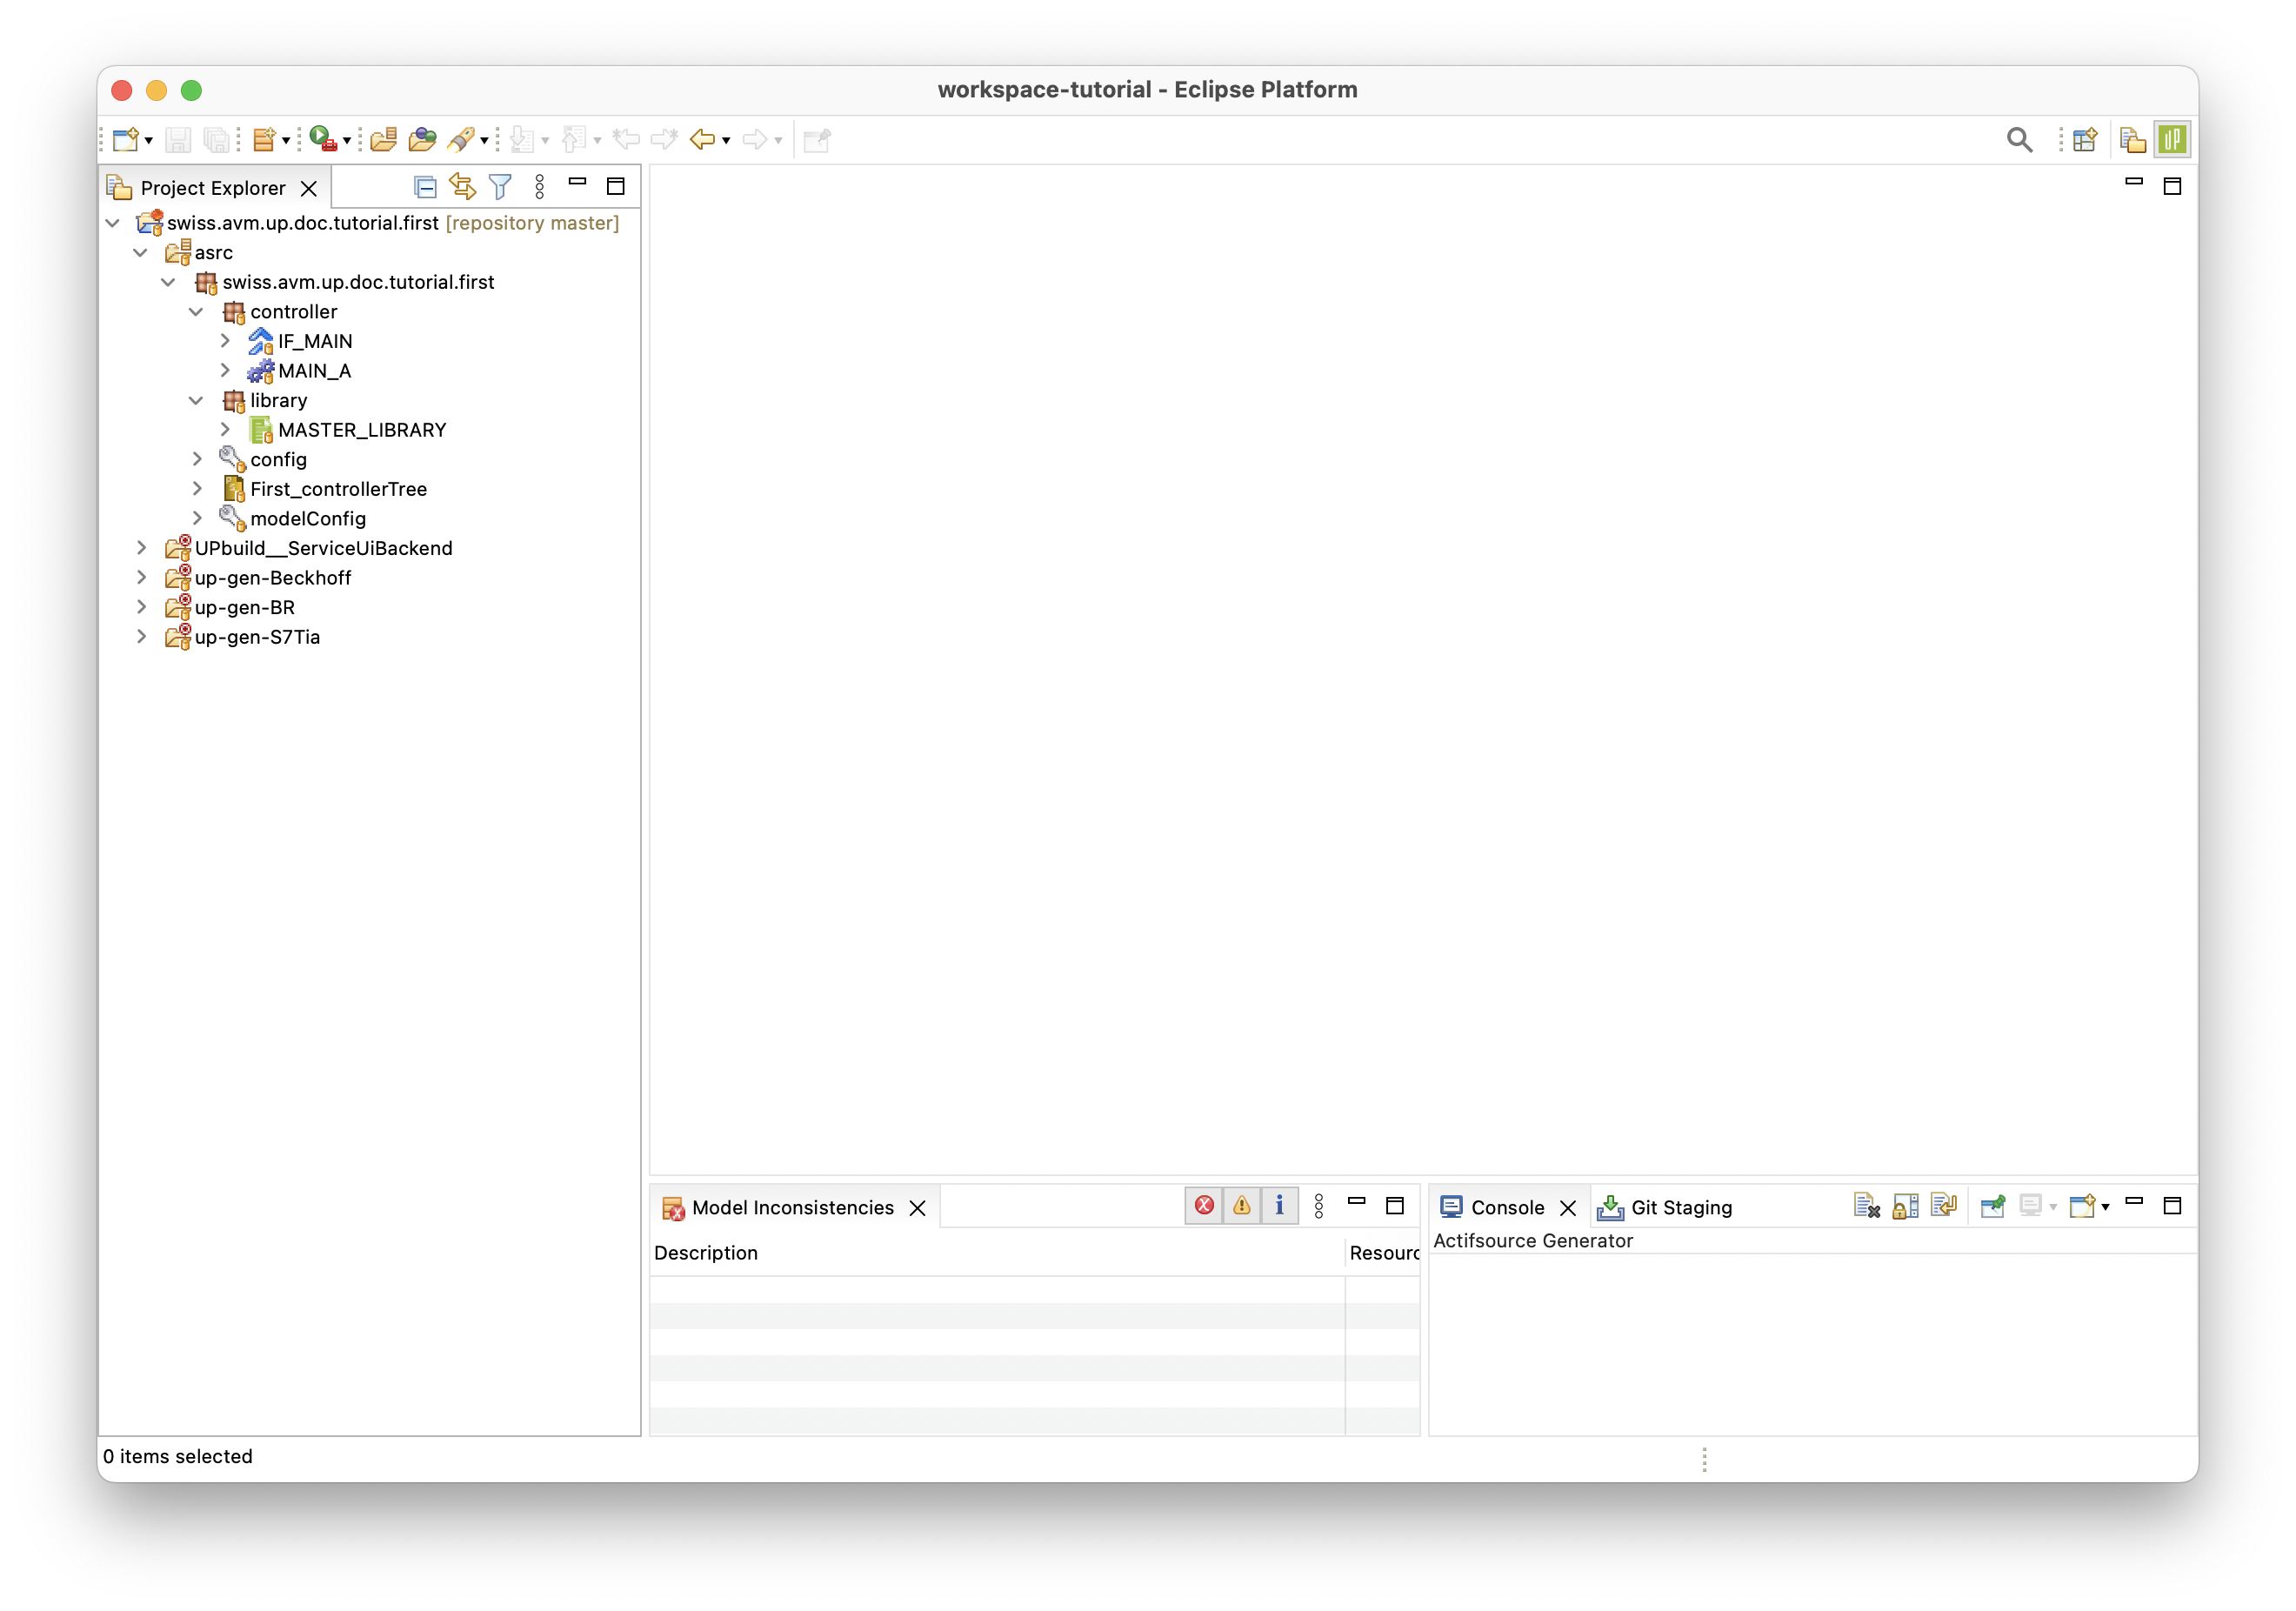Select the Model Inconsistencies tab
This screenshot has width=2296, height=1611.
[x=792, y=1208]
